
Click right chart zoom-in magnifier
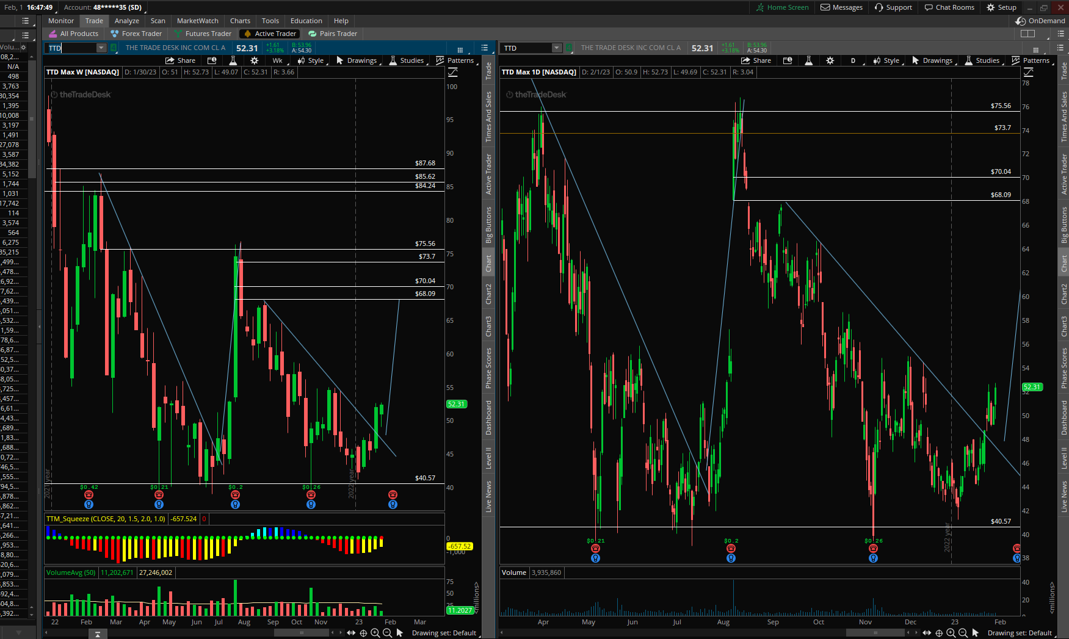pos(951,633)
